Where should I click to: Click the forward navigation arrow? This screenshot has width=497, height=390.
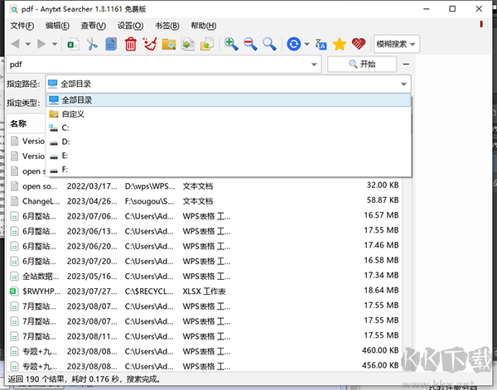[41, 44]
